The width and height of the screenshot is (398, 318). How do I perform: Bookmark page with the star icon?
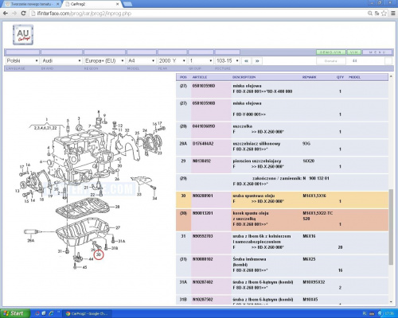[384, 14]
